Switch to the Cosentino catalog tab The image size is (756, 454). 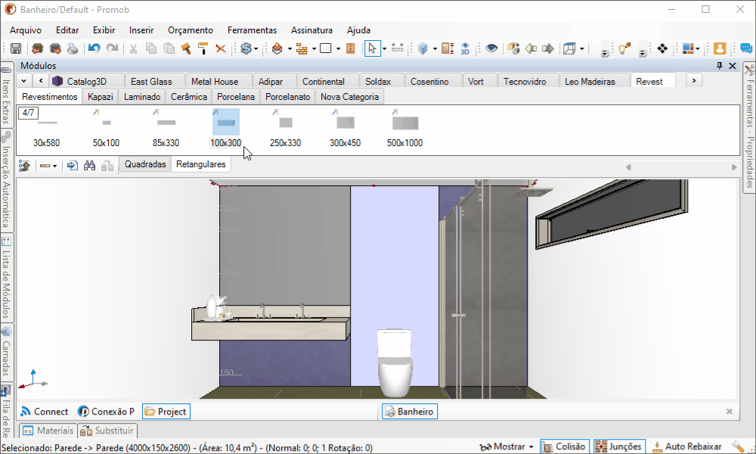[x=429, y=82]
